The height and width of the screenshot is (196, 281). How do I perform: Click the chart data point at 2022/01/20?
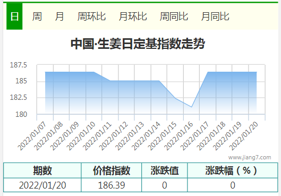coord(257,72)
